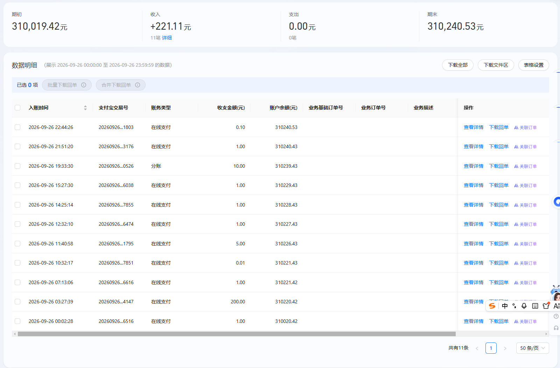Check the row dated 2026-09-26 19:33:30

17,166
